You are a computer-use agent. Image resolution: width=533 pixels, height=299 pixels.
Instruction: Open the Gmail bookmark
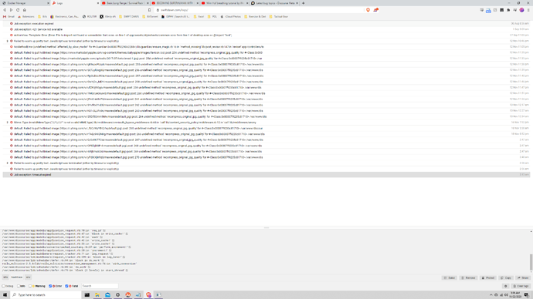coord(8,16)
